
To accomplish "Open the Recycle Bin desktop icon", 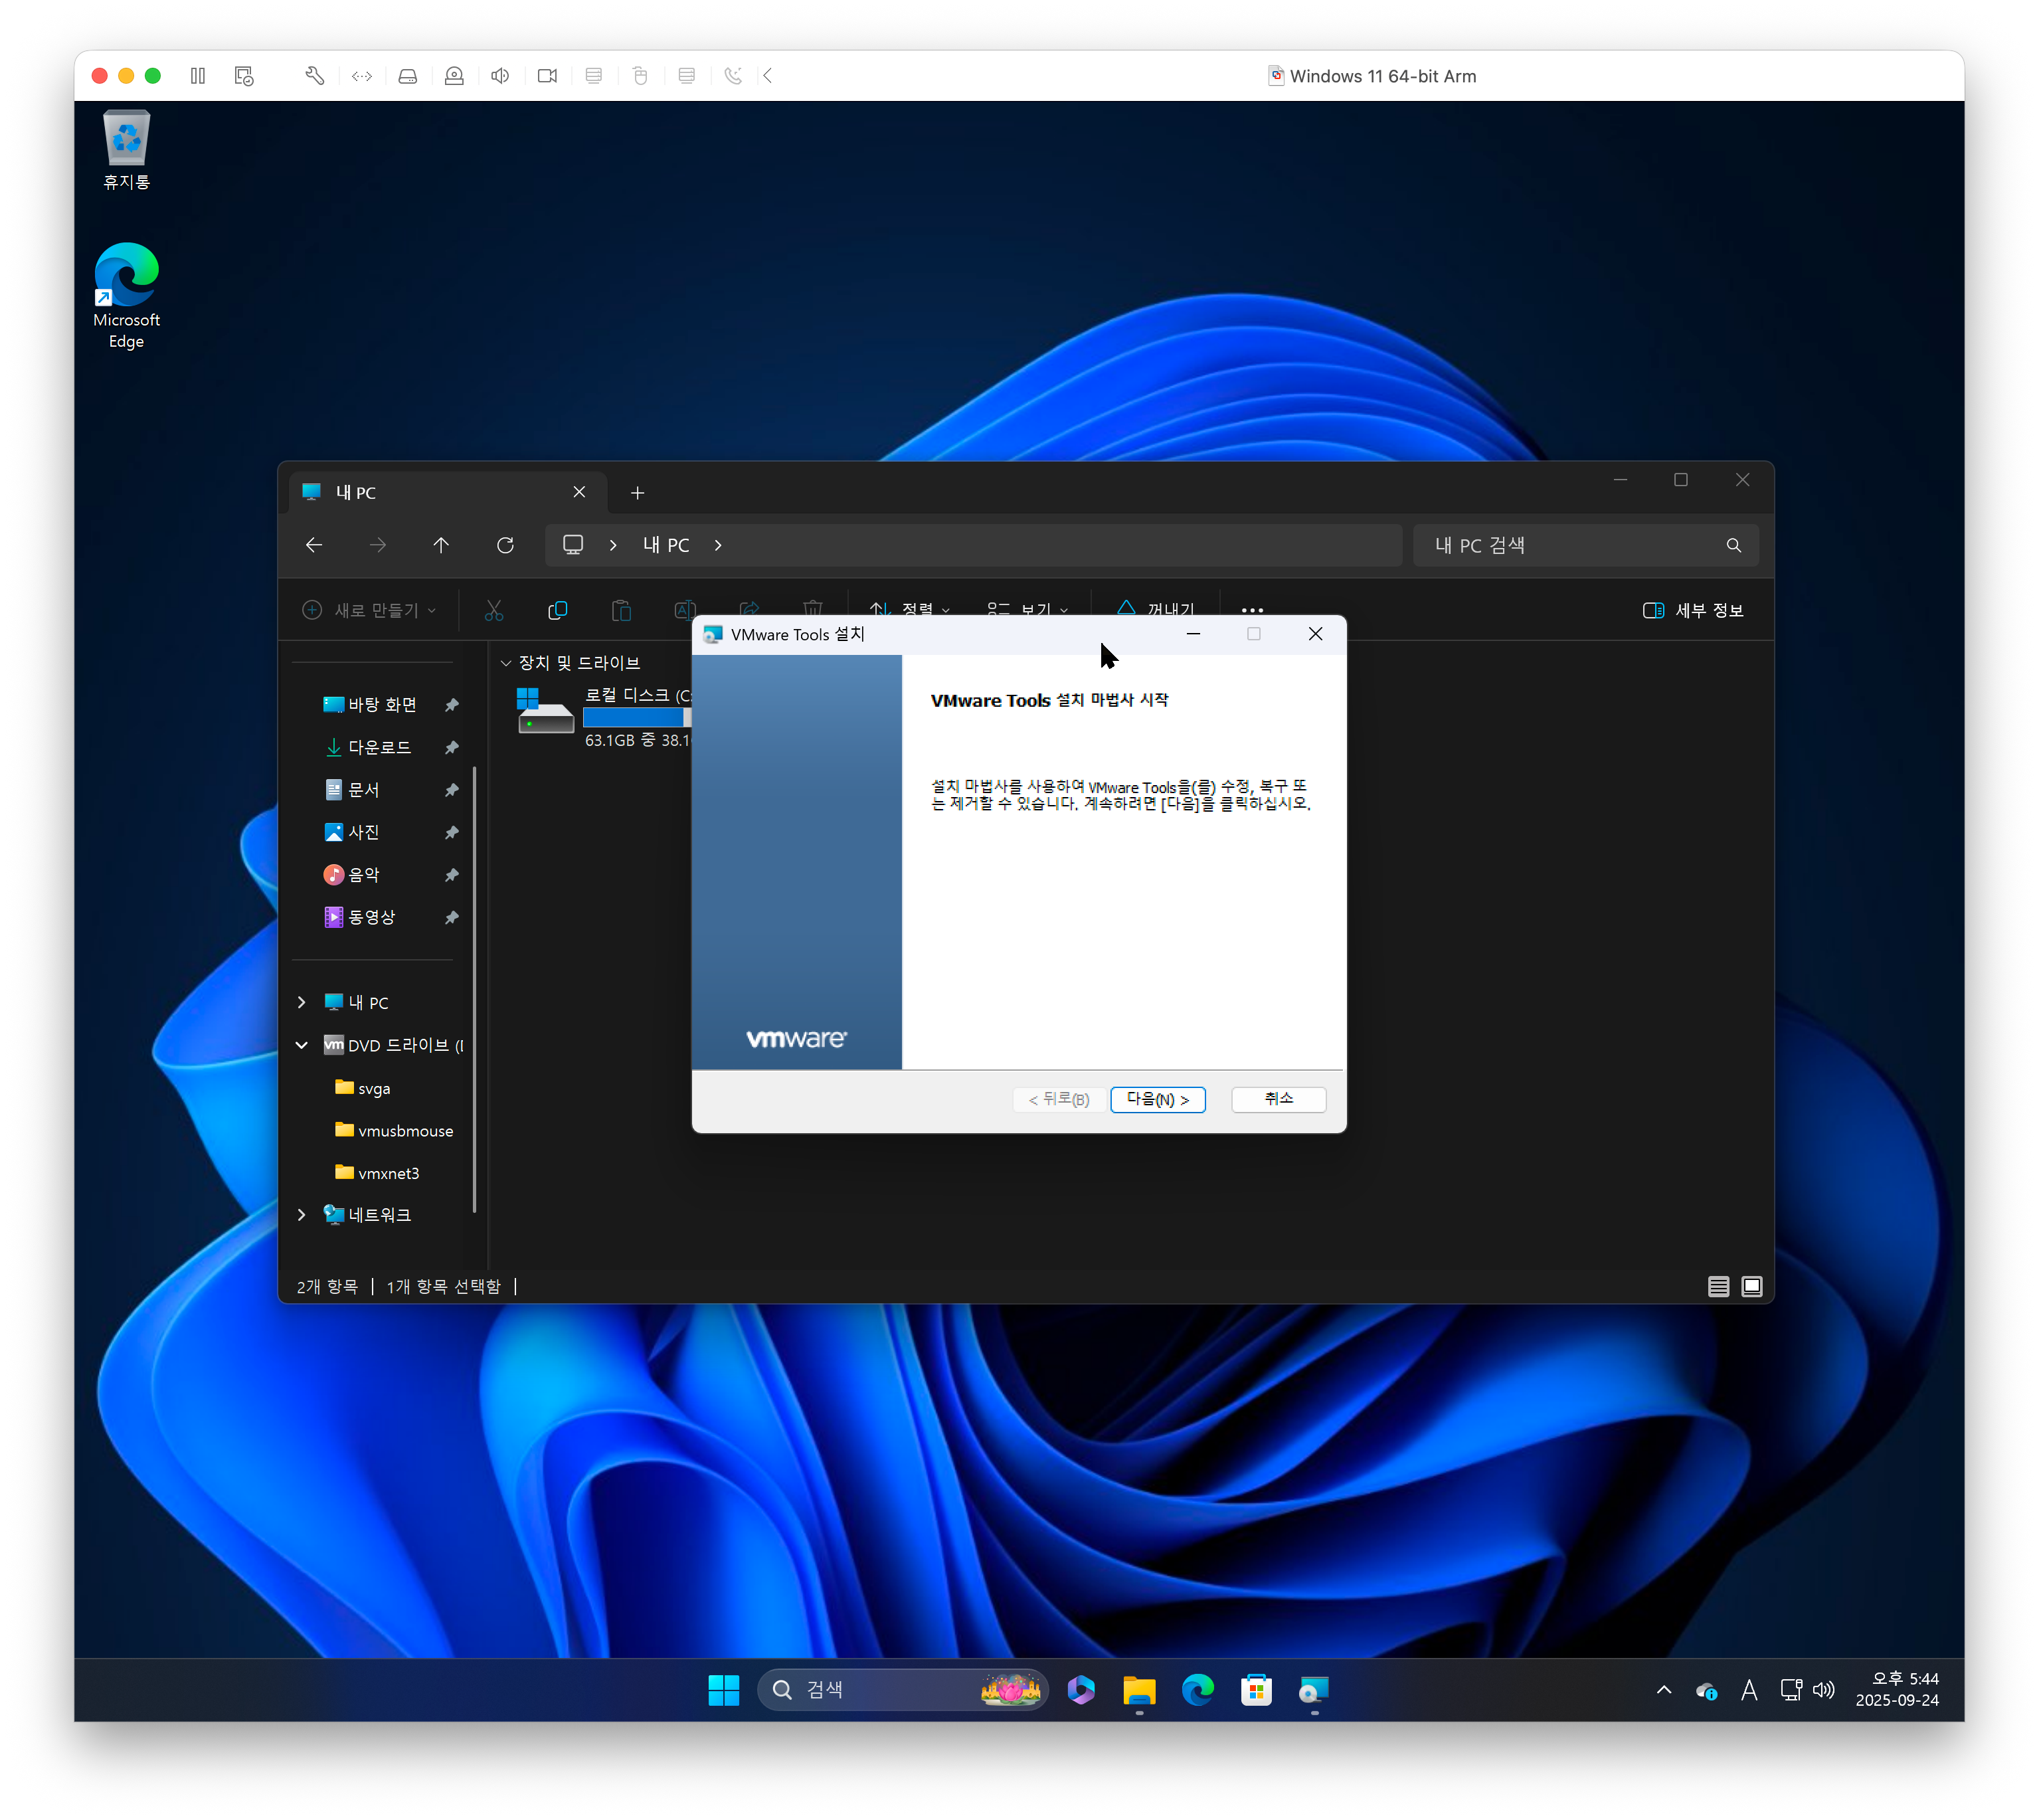I will pos(127,151).
